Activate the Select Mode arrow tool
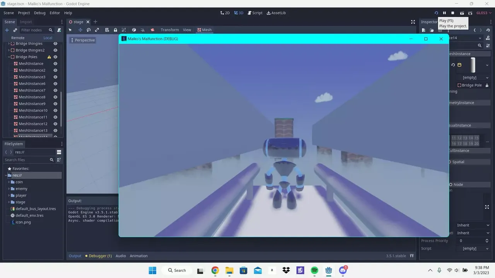 click(x=70, y=30)
